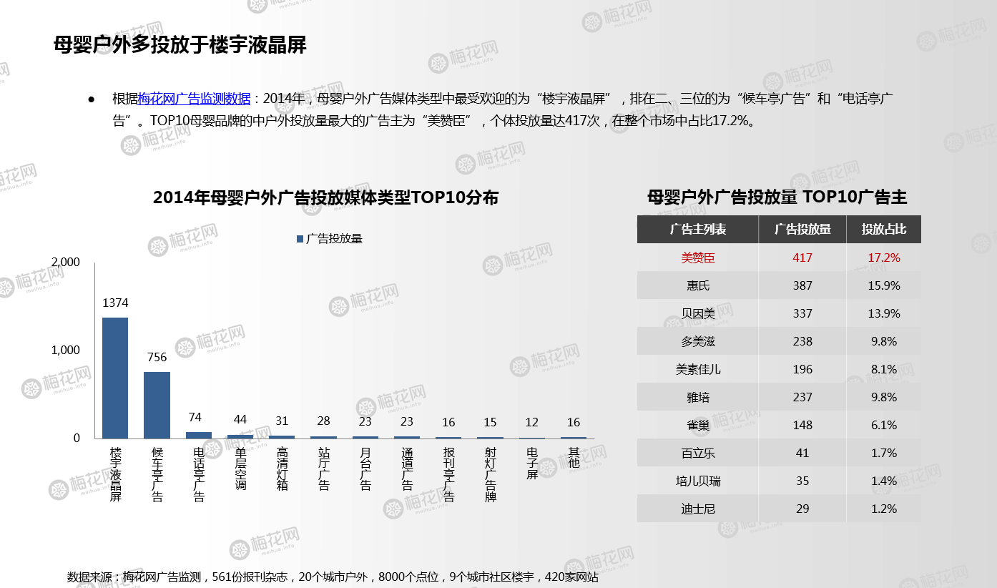This screenshot has width=997, height=588.
Task: Click the 13.9% share cell
Action: [884, 313]
